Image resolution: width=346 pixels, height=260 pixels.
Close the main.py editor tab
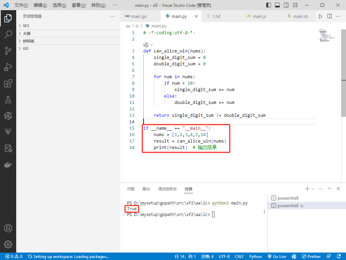pos(196,16)
